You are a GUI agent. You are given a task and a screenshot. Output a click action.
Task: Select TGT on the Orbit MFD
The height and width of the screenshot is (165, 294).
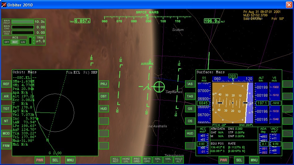coord(6,108)
